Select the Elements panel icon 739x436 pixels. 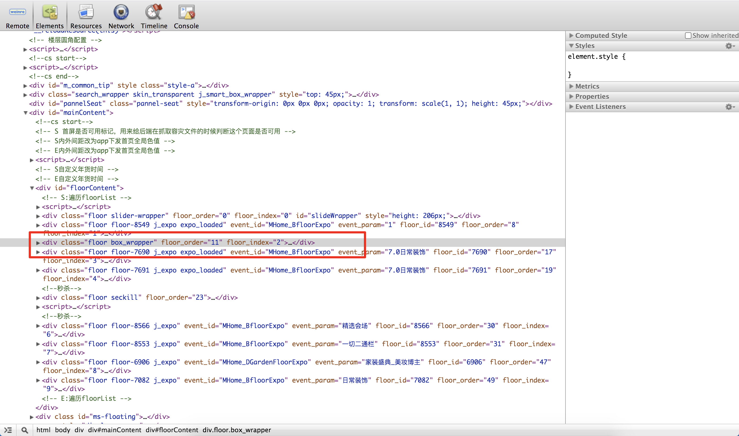[x=50, y=12]
